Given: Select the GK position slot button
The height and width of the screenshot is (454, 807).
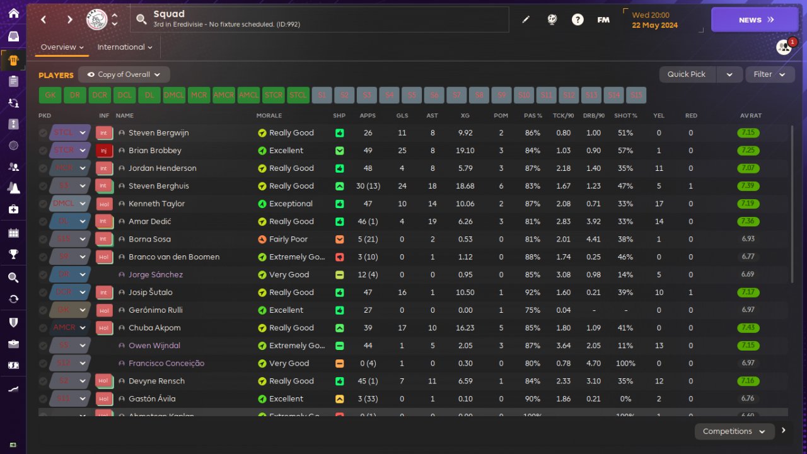Looking at the screenshot, I should (x=50, y=95).
